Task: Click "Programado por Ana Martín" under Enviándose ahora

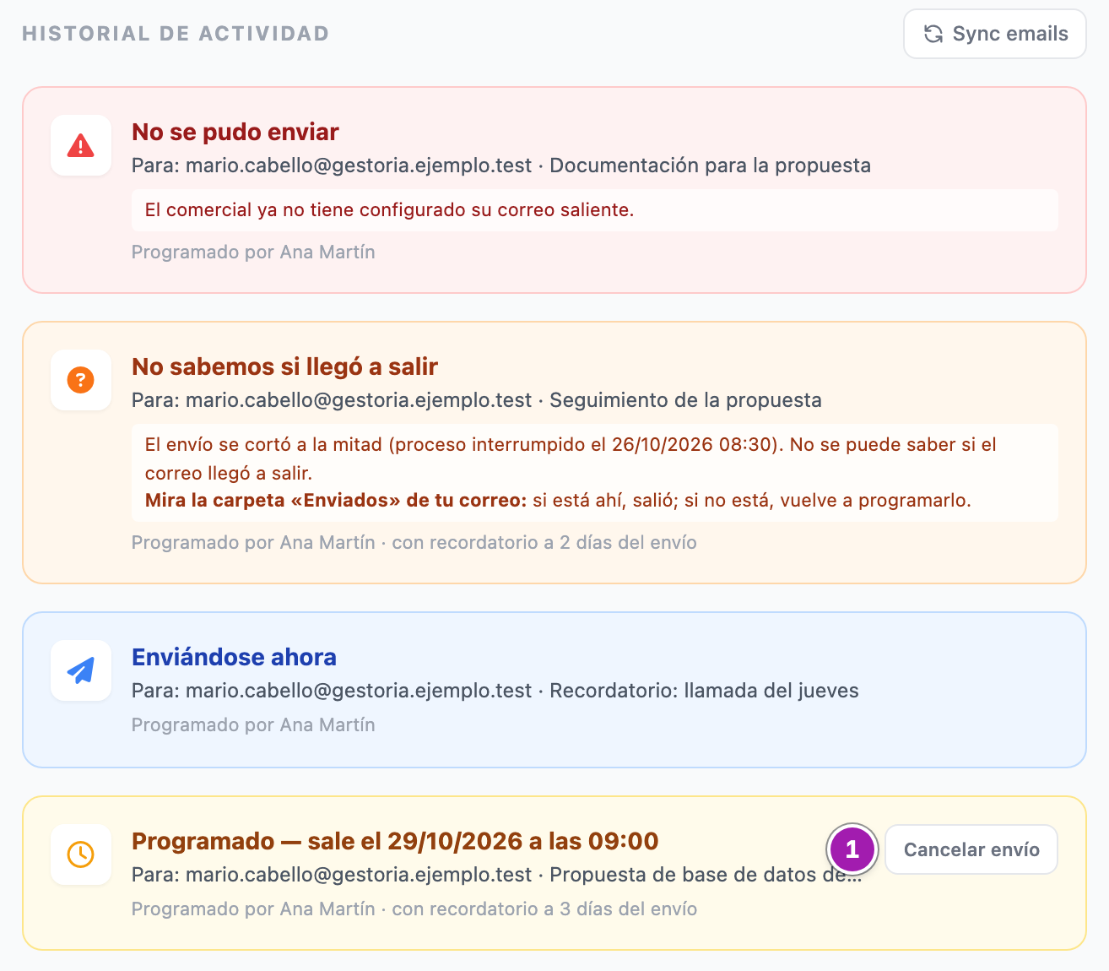Action: (x=253, y=725)
